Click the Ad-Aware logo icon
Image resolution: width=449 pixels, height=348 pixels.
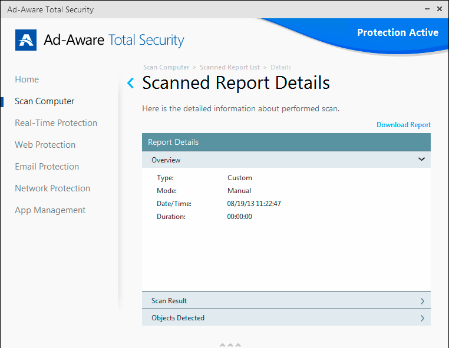point(26,39)
